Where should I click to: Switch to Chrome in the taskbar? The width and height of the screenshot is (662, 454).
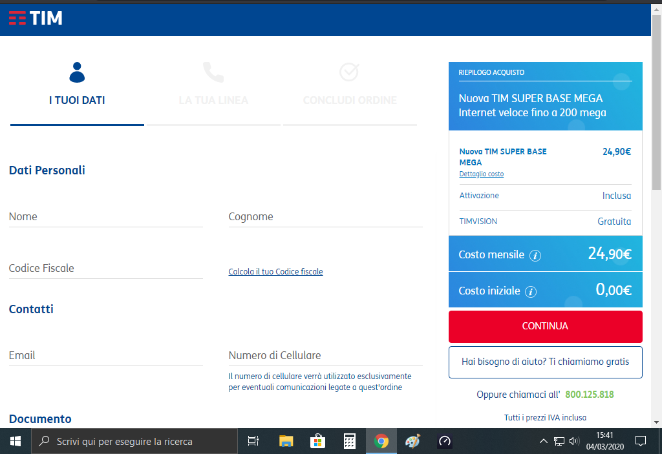(381, 441)
